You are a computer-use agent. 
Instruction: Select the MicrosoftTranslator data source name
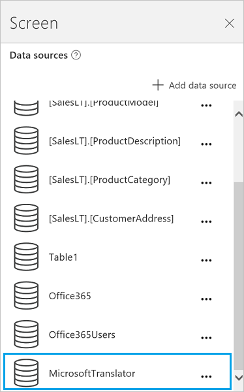pyautogui.click(x=92, y=374)
